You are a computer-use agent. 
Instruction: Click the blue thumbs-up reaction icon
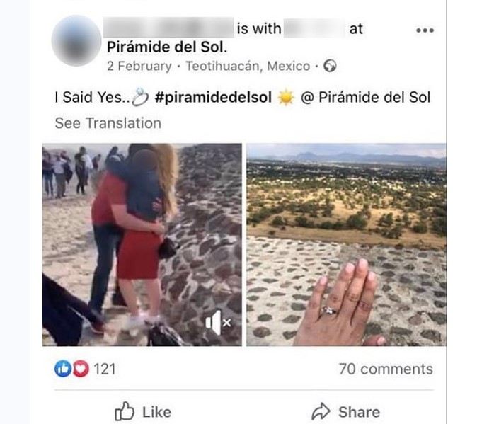click(x=63, y=369)
